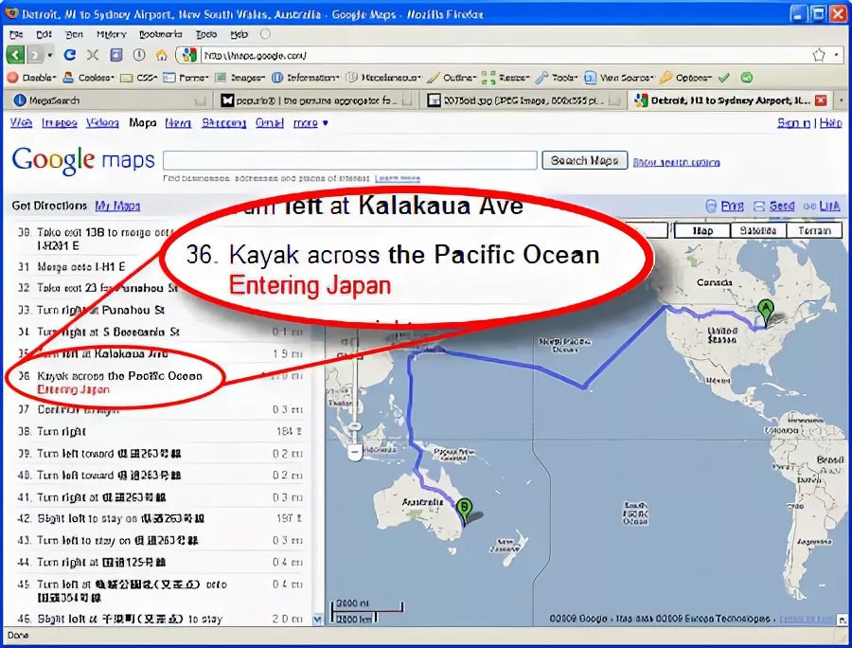
Task: Expand the Google 'more' links dropdown
Action: pos(311,123)
